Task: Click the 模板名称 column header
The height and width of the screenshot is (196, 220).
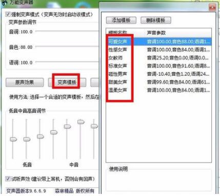Action: 118,32
